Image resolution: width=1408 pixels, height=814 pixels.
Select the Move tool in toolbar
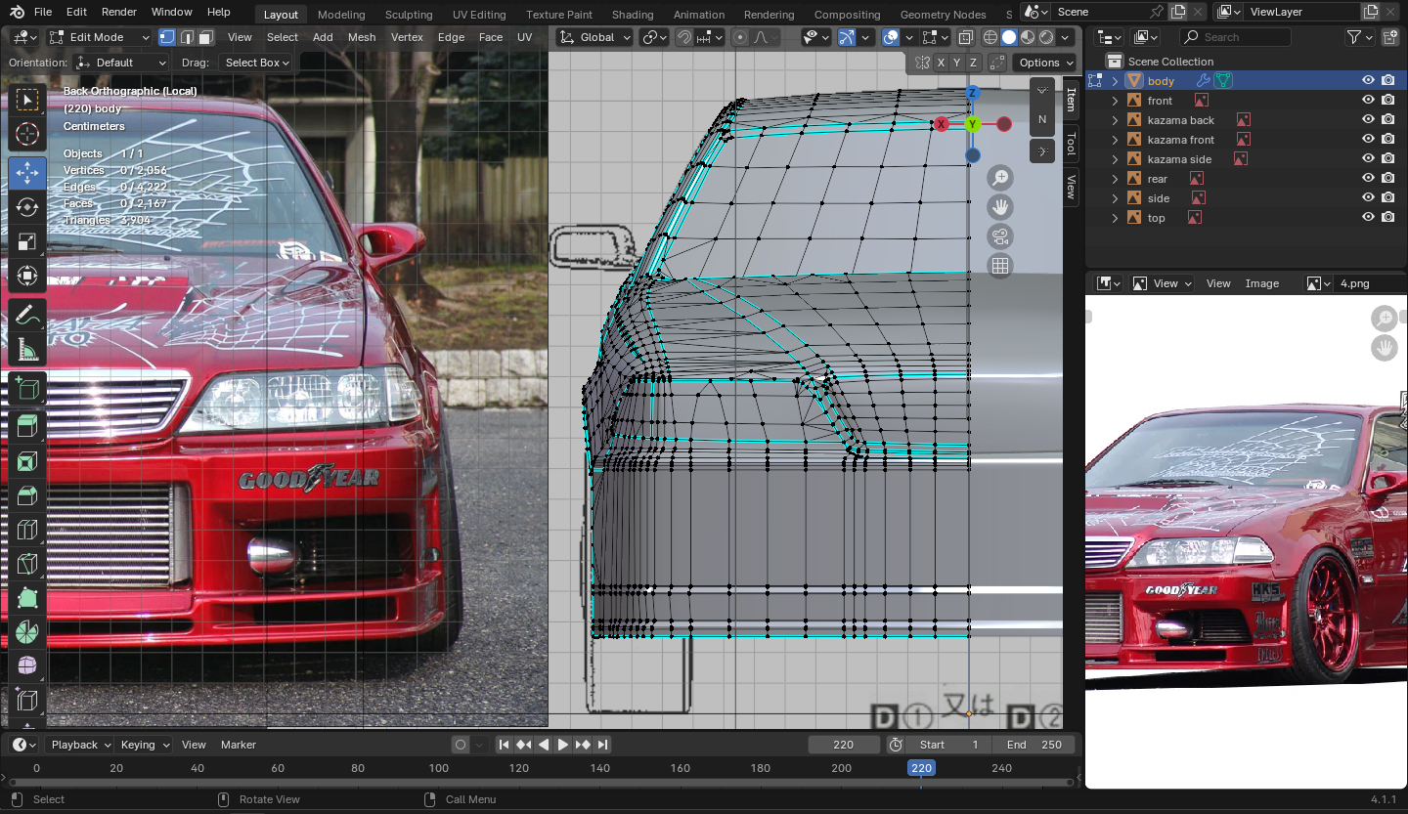tap(27, 173)
